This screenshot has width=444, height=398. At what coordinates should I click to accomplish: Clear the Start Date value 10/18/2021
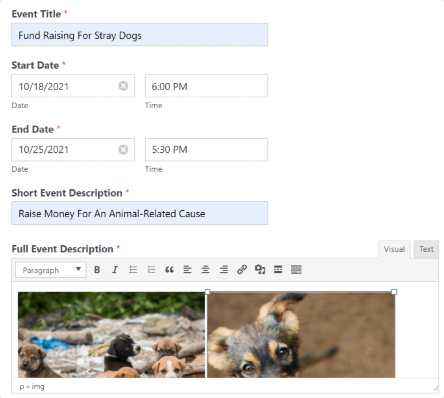[x=123, y=86]
